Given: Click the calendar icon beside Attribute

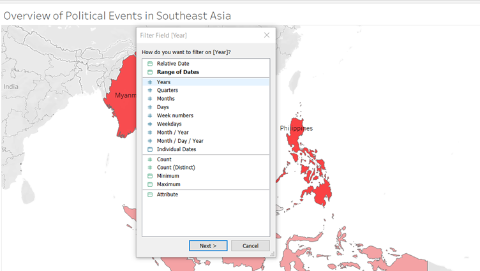Looking at the screenshot, I should tap(150, 194).
